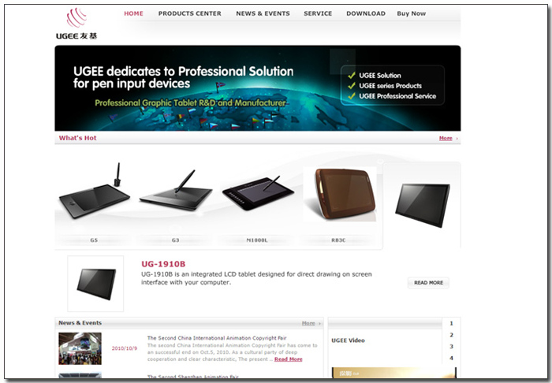Select the brown RB3C tablet thumbnail

tap(340, 194)
